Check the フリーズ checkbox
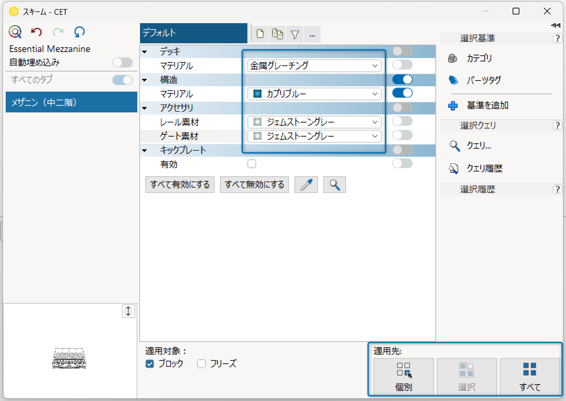The height and width of the screenshot is (401, 566). [x=201, y=364]
